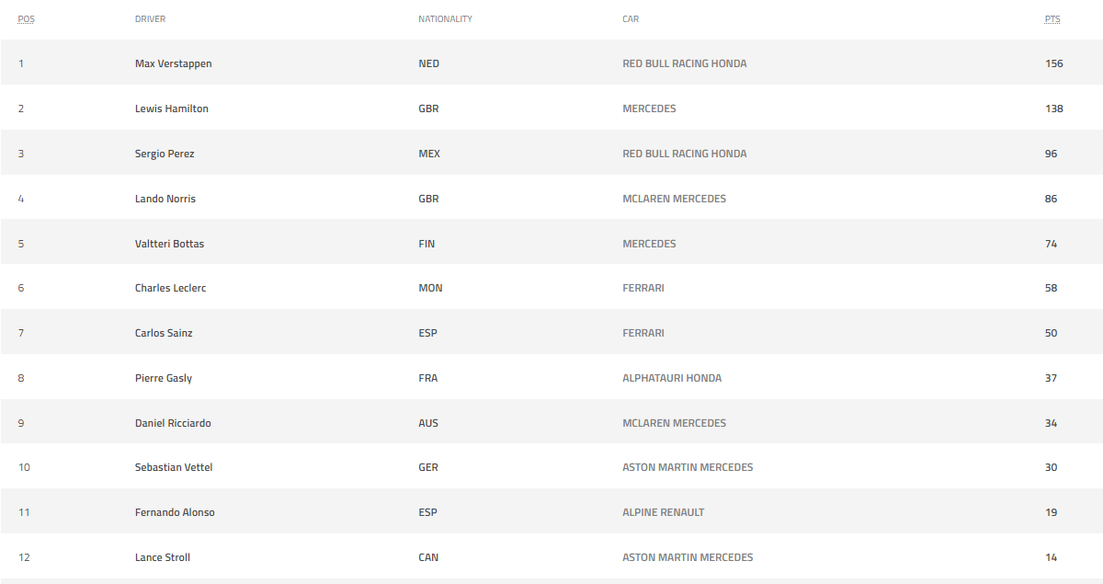Select the ALPINE RENAULT team link
Screen dimensions: 1103x584
click(664, 512)
